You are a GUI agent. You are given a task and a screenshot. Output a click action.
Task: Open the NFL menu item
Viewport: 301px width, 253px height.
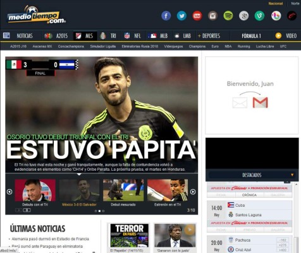(137, 36)
